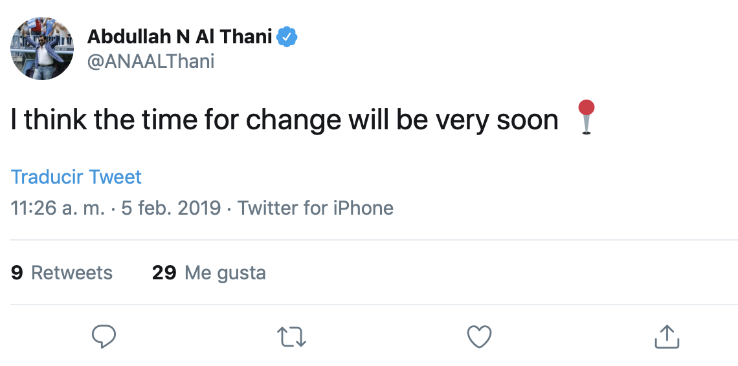Click the @ANAALThani handle

(151, 61)
